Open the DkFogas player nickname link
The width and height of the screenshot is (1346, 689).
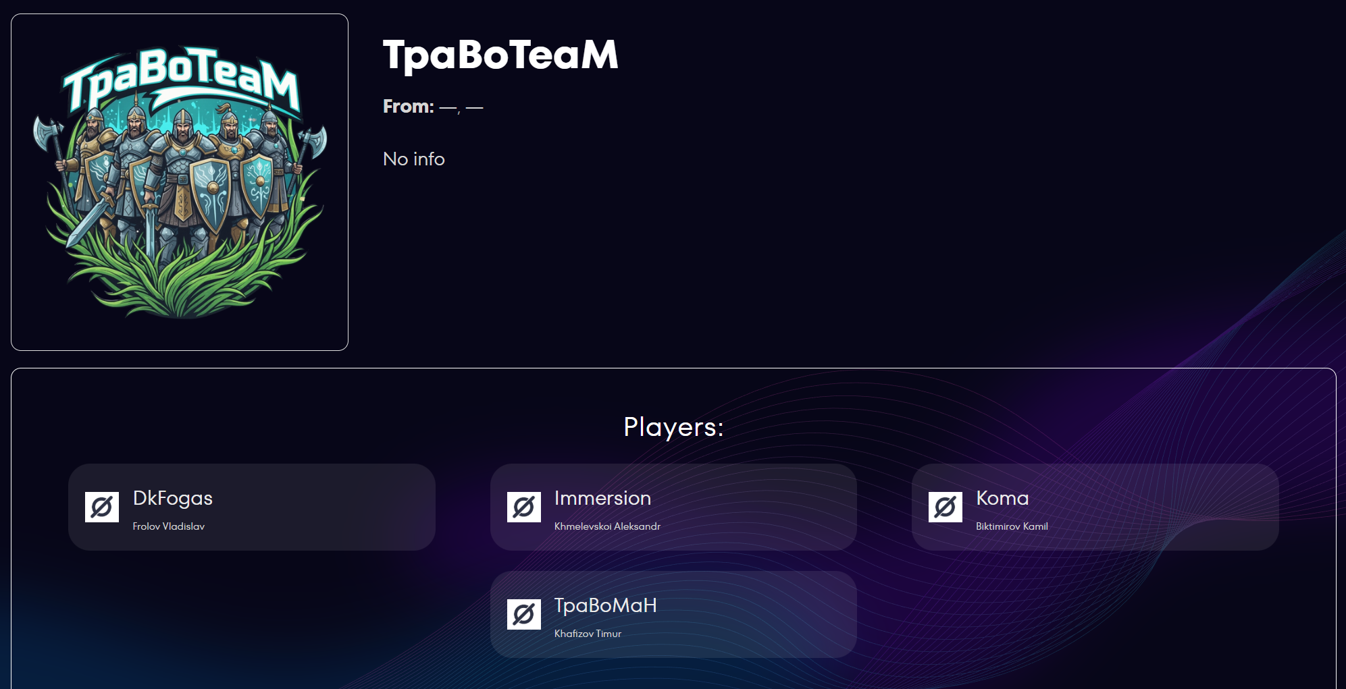click(x=173, y=498)
